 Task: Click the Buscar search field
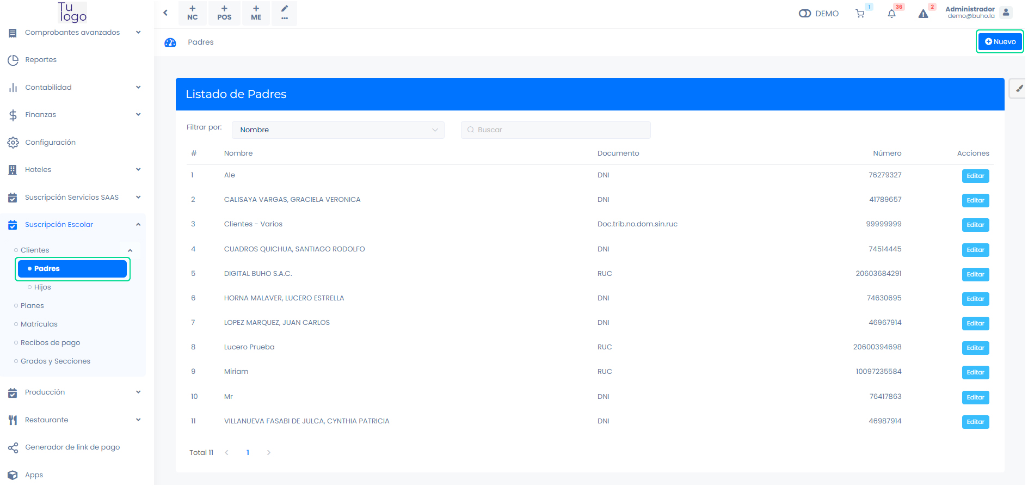coord(556,130)
